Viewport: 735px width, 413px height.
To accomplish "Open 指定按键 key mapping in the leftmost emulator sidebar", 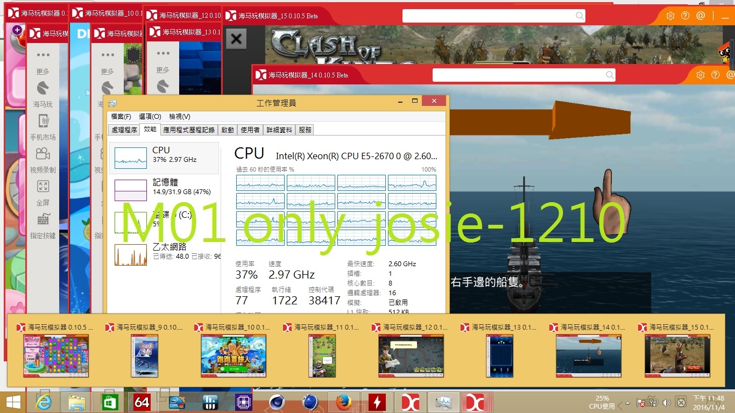I will 43,226.
